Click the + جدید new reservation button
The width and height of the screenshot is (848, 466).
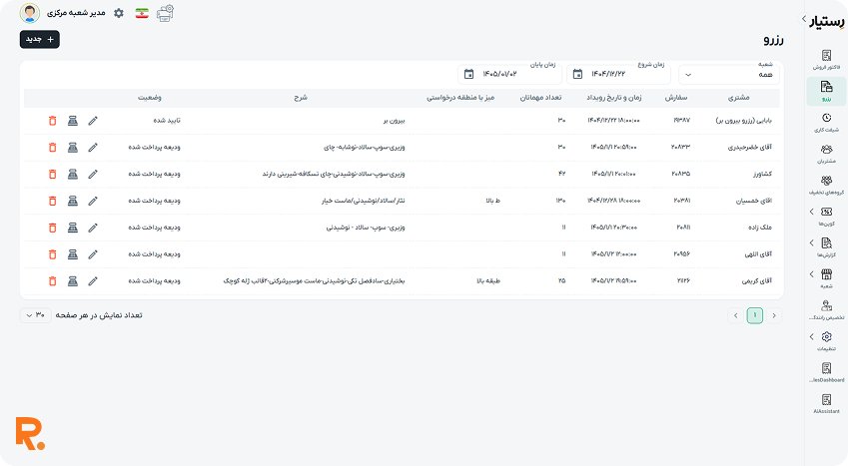tap(40, 40)
